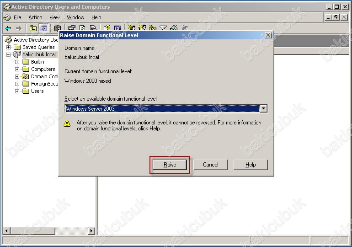The image size is (352, 247).
Task: Create a new group toolbar icon
Action: (142, 28)
